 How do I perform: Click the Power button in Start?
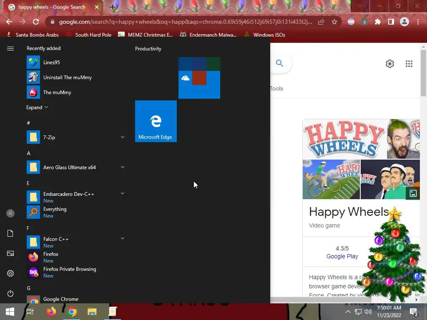10,293
